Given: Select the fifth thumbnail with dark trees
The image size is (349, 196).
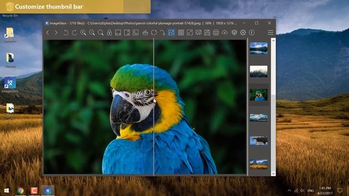Looking at the screenshot, I should click(x=258, y=141).
